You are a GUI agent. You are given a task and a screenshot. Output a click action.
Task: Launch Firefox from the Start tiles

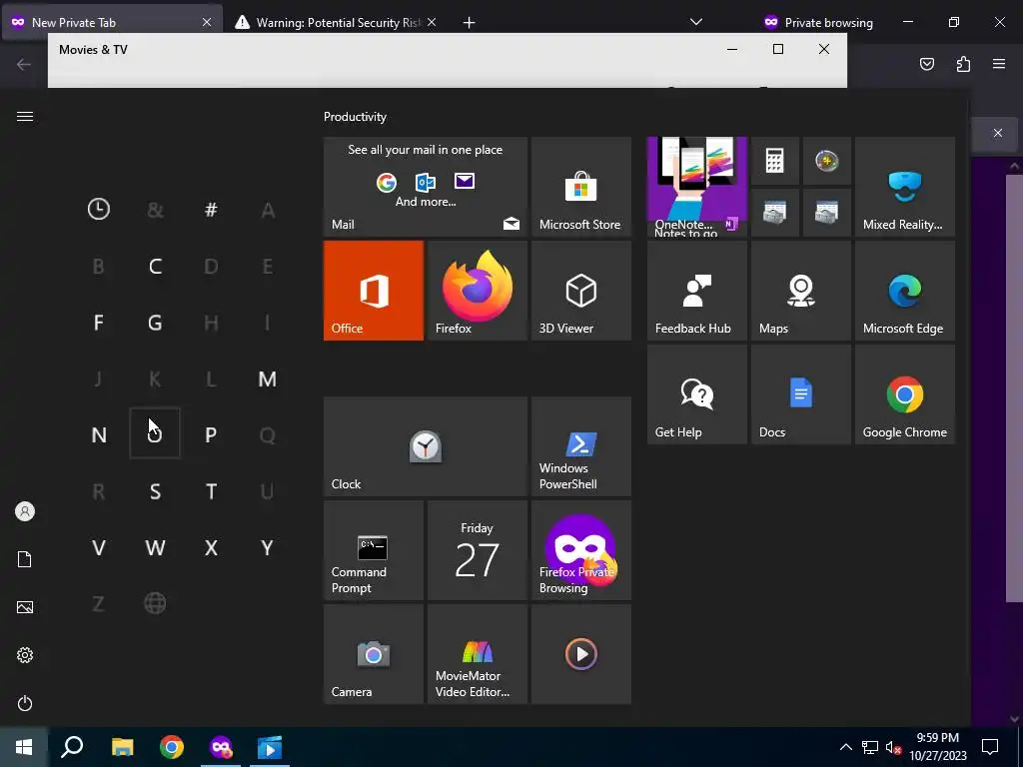click(477, 291)
